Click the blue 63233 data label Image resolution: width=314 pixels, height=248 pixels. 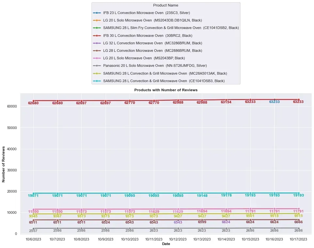point(274,102)
